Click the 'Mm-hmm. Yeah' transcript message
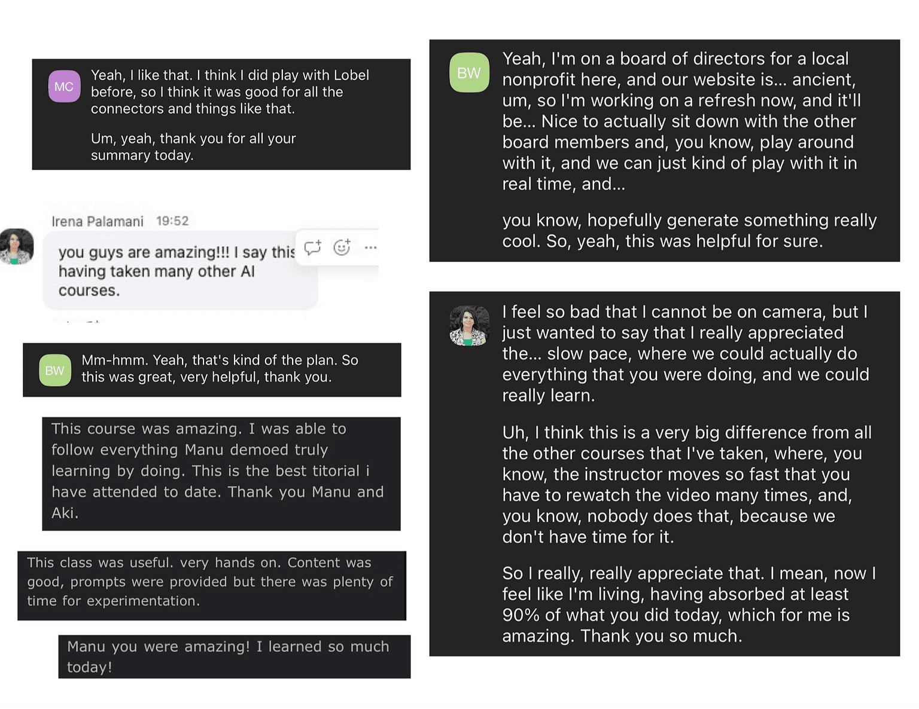Screen dimensions: 919x709 coord(220,368)
